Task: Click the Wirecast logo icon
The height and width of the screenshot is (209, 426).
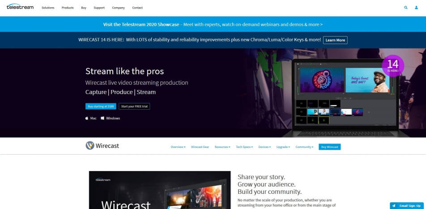Action: (90, 145)
